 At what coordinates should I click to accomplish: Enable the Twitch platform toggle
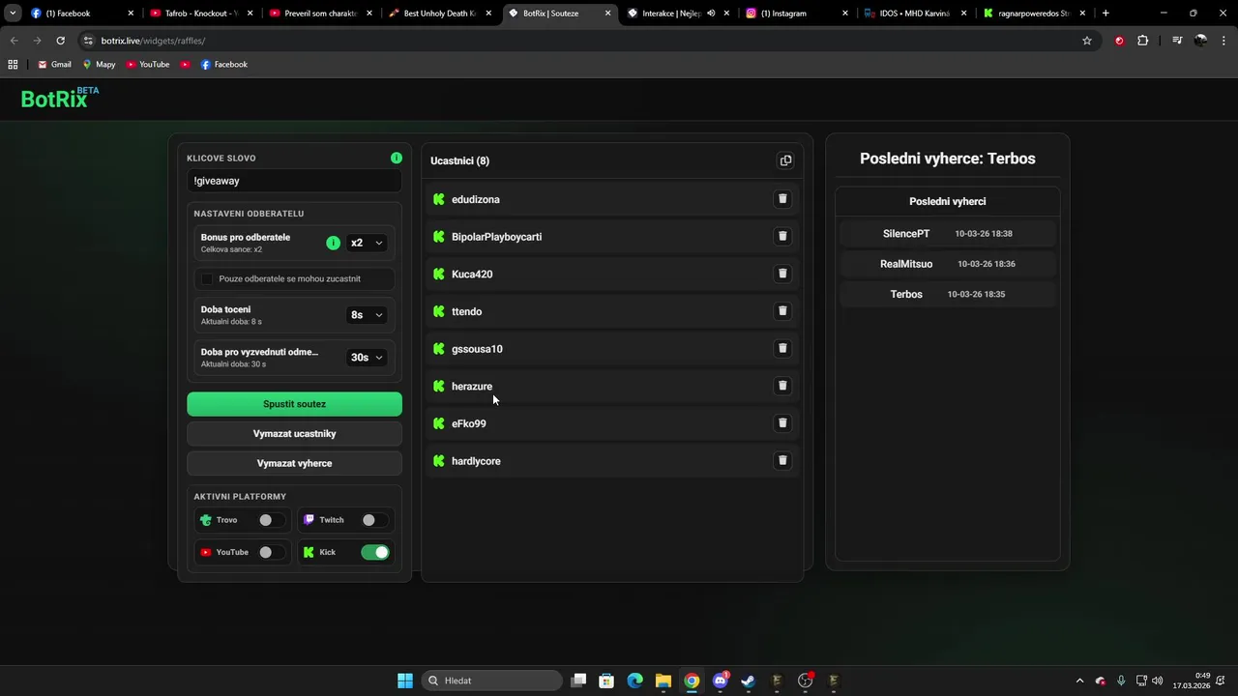point(374,520)
